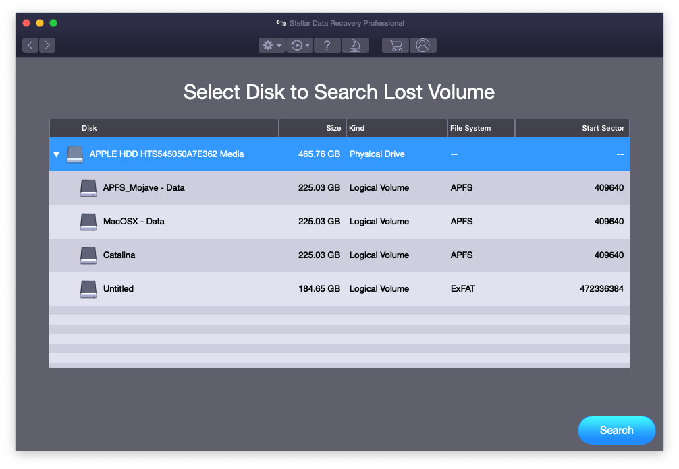This screenshot has width=679, height=469.
Task: Click the green zoom window button
Action: 53,23
